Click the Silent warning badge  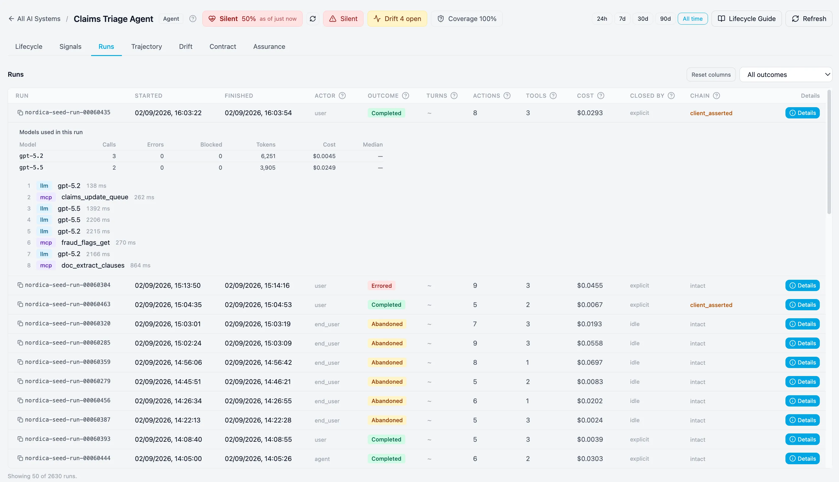[343, 19]
